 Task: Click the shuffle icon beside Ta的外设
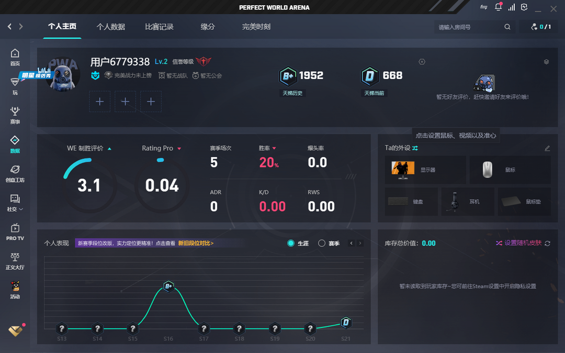click(415, 148)
